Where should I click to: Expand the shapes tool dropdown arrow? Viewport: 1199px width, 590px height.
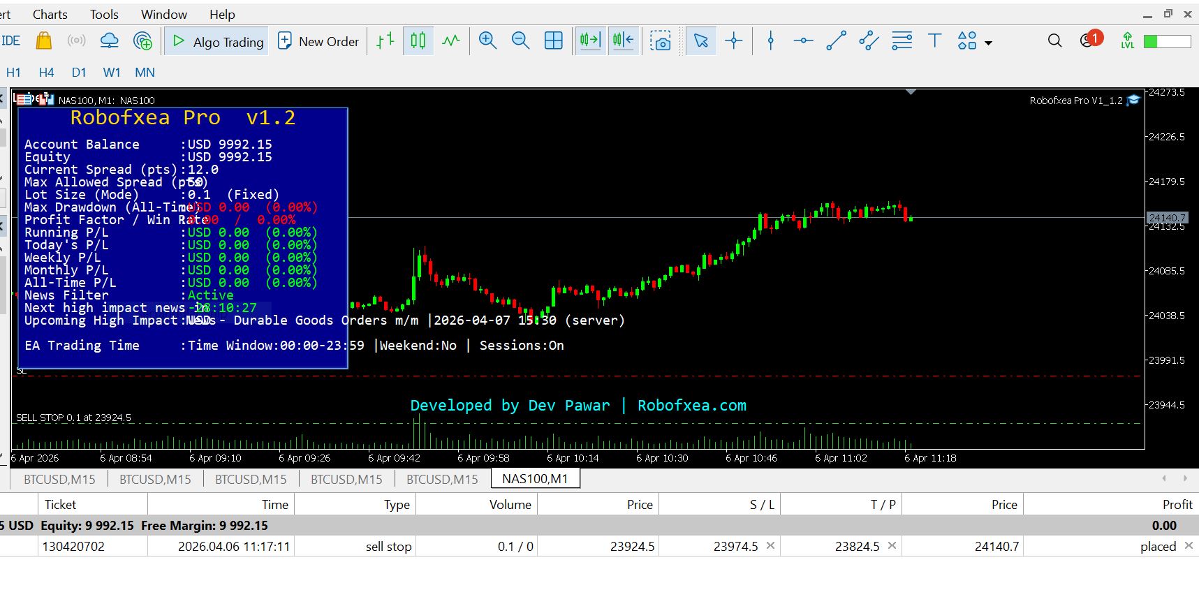point(988,43)
